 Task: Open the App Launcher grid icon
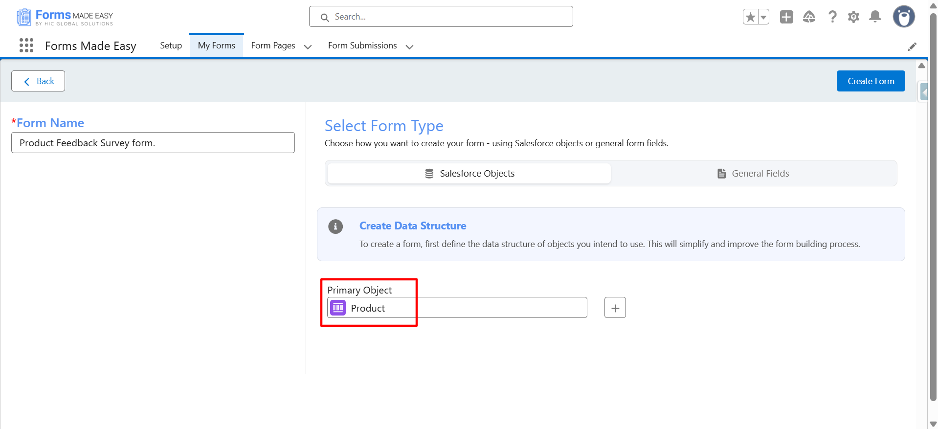26,45
